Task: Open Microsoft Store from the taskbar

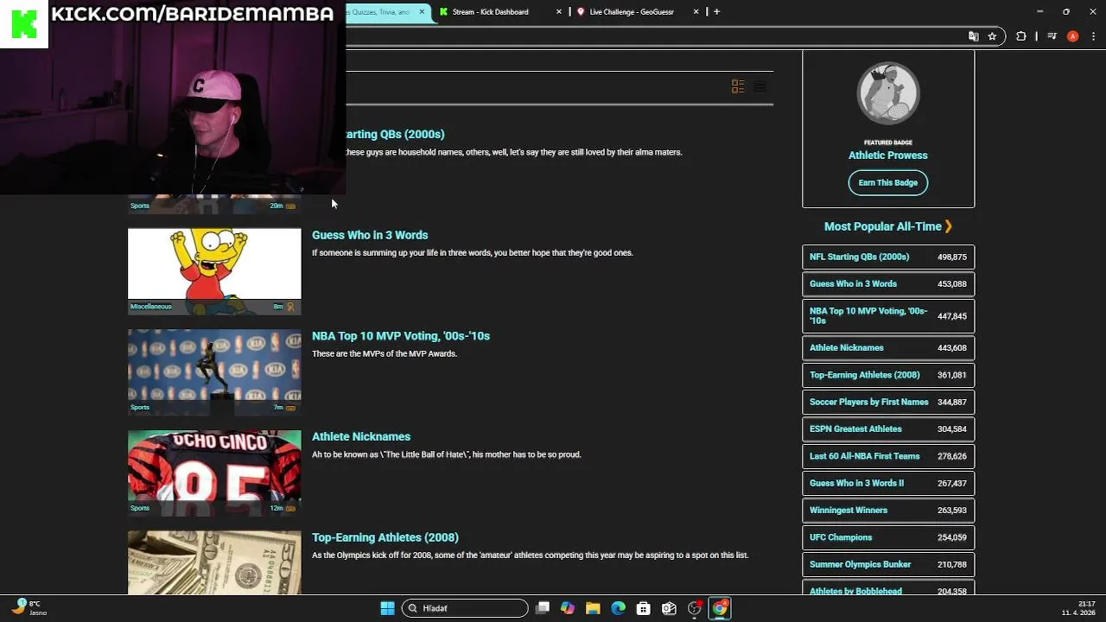Action: click(644, 608)
